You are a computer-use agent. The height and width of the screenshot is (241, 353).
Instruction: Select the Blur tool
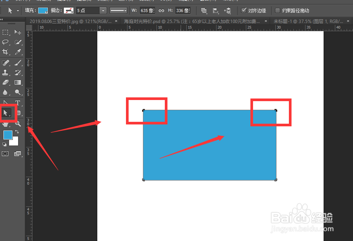click(x=5, y=92)
